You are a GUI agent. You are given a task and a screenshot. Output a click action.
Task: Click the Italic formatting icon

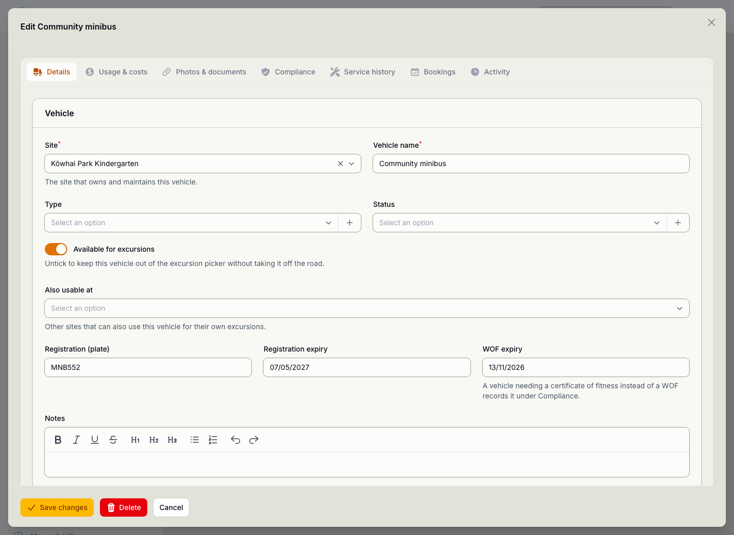pyautogui.click(x=76, y=440)
